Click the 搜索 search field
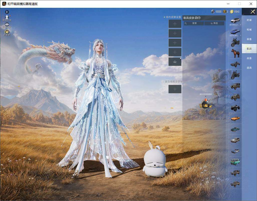This screenshot has width=257, height=201. click(194, 23)
